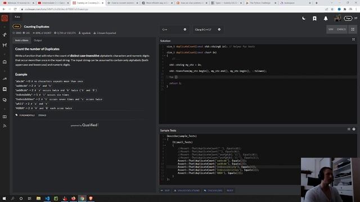
Task: Open the Clang 8 C++17 version dropdown
Action: pyautogui.click(x=208, y=30)
